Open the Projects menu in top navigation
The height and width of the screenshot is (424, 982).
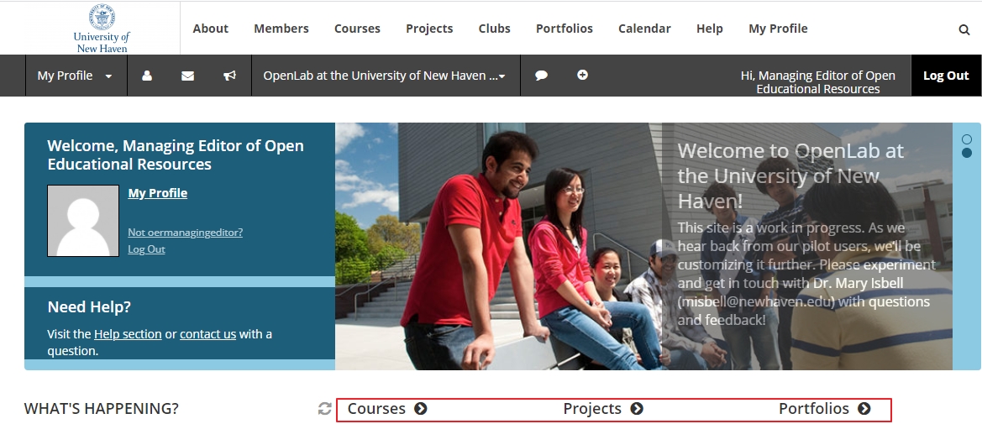(429, 29)
